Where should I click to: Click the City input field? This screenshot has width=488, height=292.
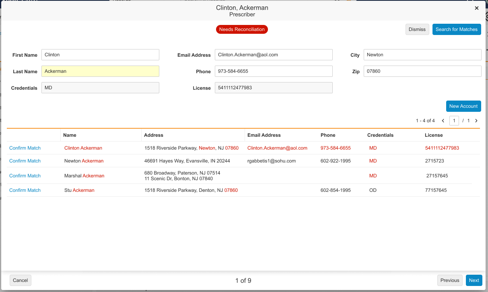pos(422,55)
